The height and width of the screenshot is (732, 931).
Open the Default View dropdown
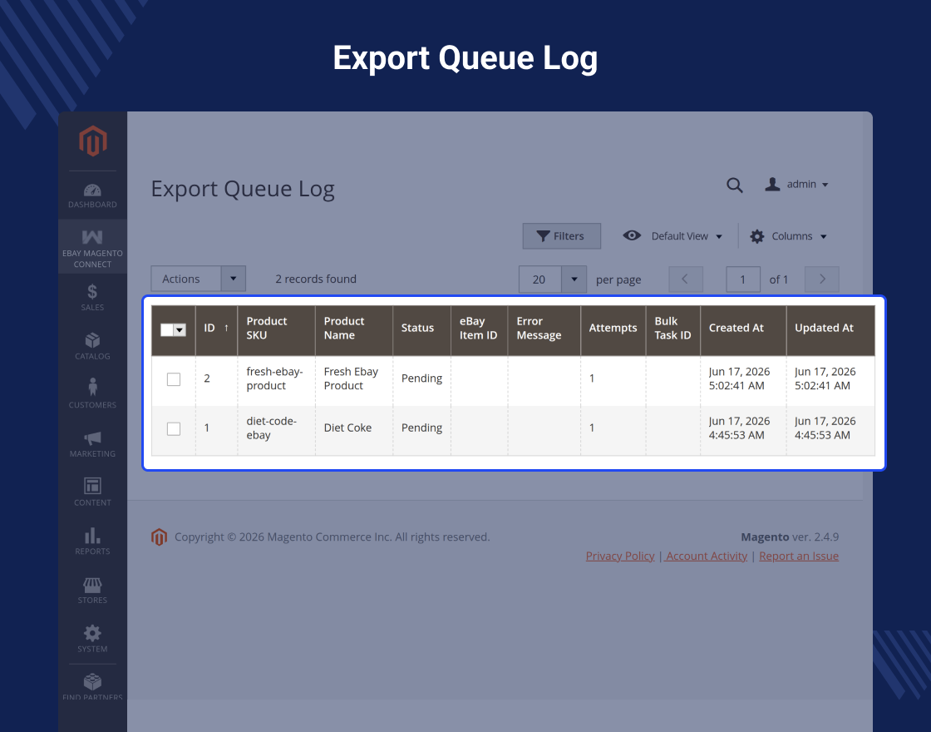(x=672, y=236)
